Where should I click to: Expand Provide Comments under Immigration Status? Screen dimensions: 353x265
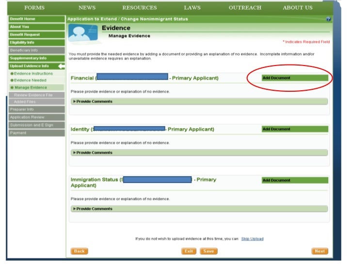pos(199,209)
